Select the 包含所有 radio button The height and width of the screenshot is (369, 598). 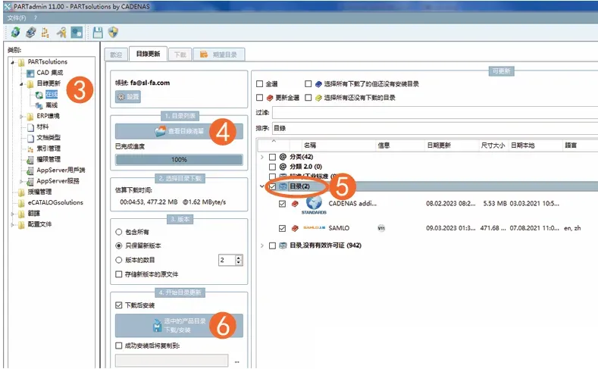point(118,232)
